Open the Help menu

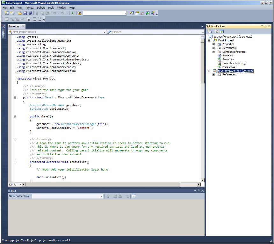coord(72,8)
